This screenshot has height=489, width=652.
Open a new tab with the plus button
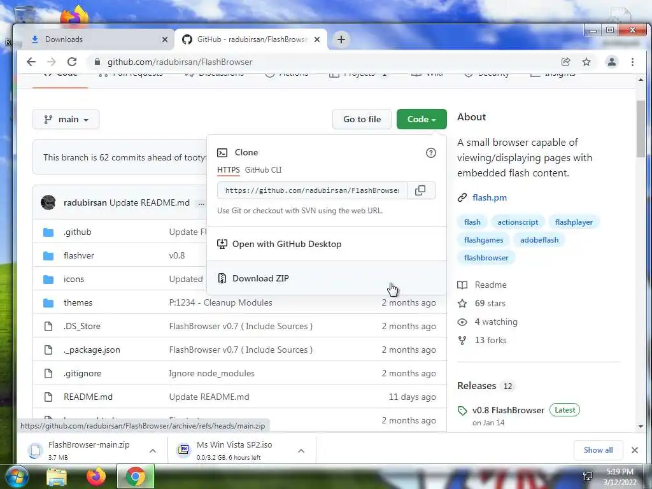341,39
